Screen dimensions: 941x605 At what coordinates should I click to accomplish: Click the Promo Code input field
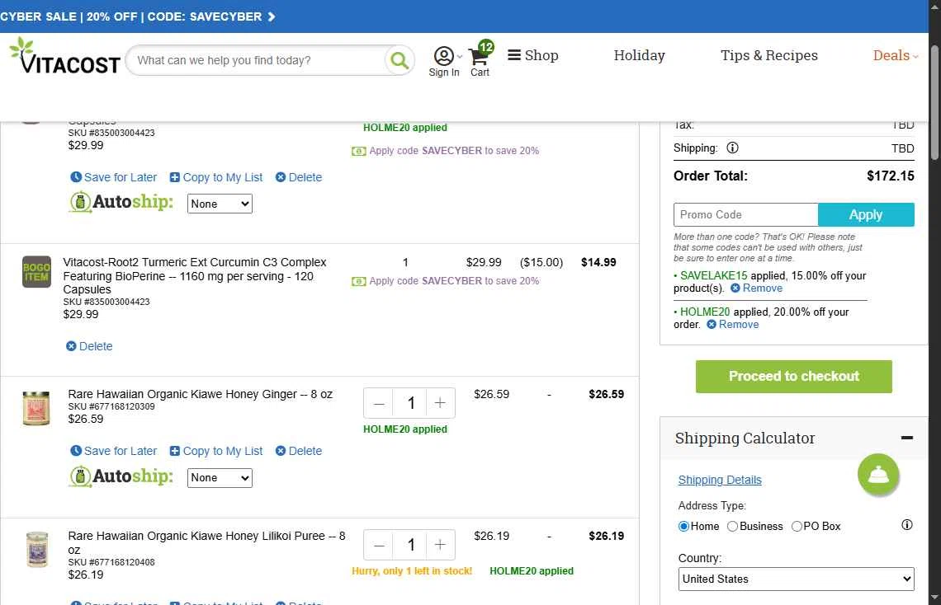745,214
